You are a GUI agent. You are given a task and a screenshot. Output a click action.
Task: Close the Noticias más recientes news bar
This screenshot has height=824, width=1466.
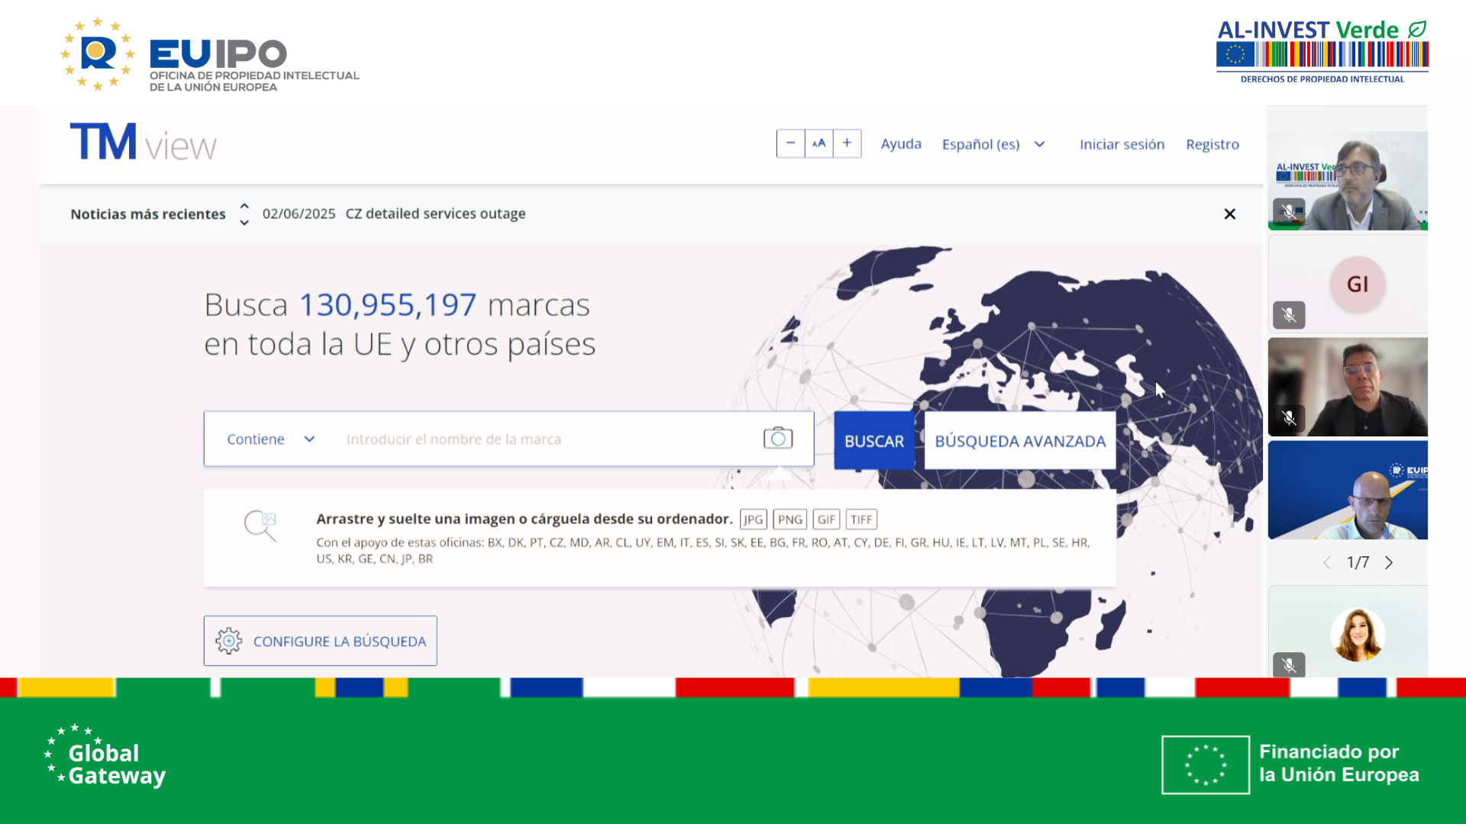1229,214
